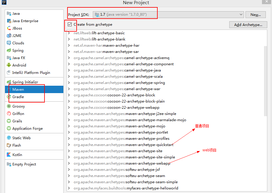Image resolution: width=272 pixels, height=193 pixels.
Task: Select Empty Project type
Action: pyautogui.click(x=34, y=164)
